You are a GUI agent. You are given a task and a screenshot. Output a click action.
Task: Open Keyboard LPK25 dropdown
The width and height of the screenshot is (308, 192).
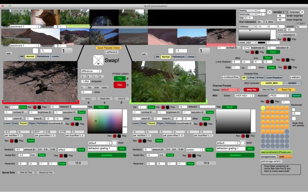pyautogui.click(x=279, y=96)
